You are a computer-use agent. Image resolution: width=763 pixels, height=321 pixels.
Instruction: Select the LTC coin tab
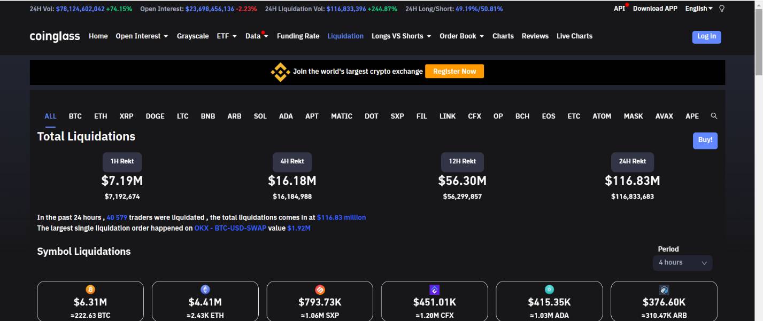click(183, 116)
